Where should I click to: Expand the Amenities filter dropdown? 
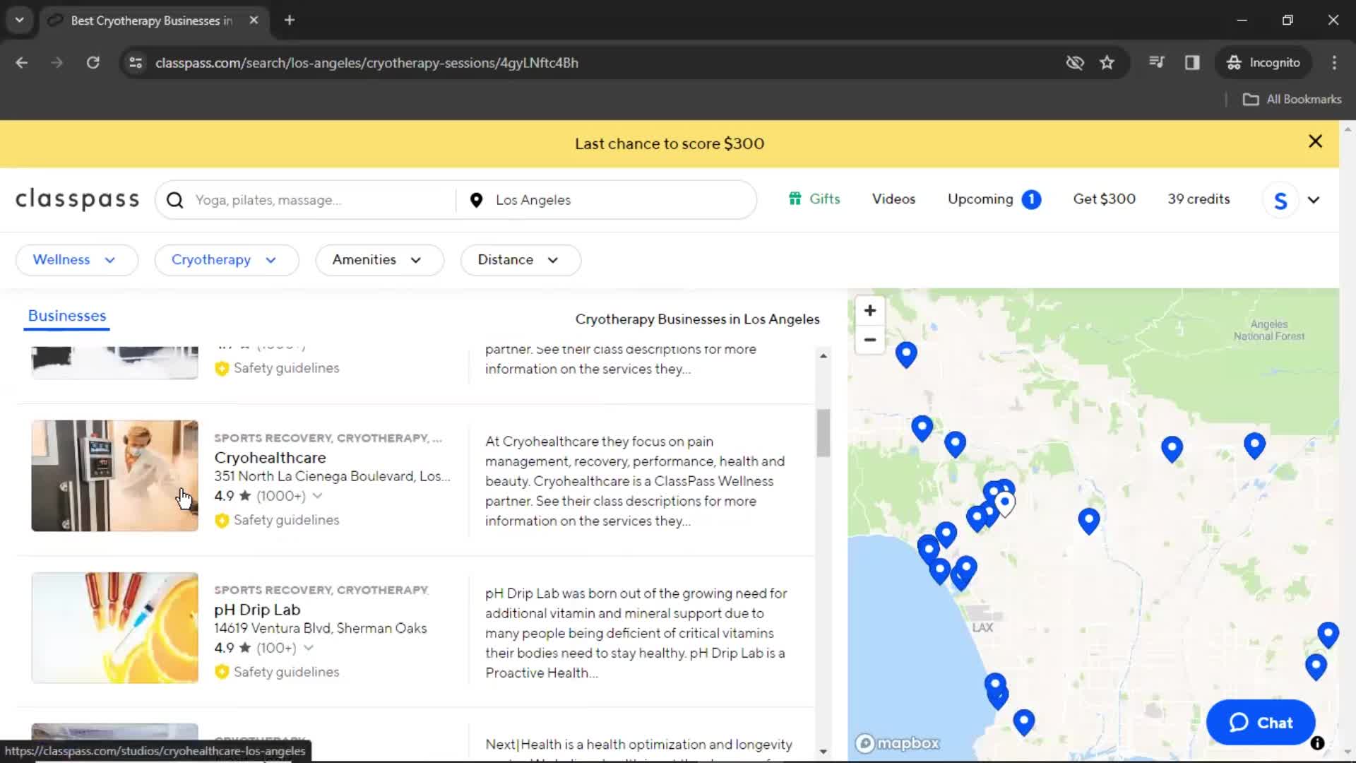click(x=379, y=260)
